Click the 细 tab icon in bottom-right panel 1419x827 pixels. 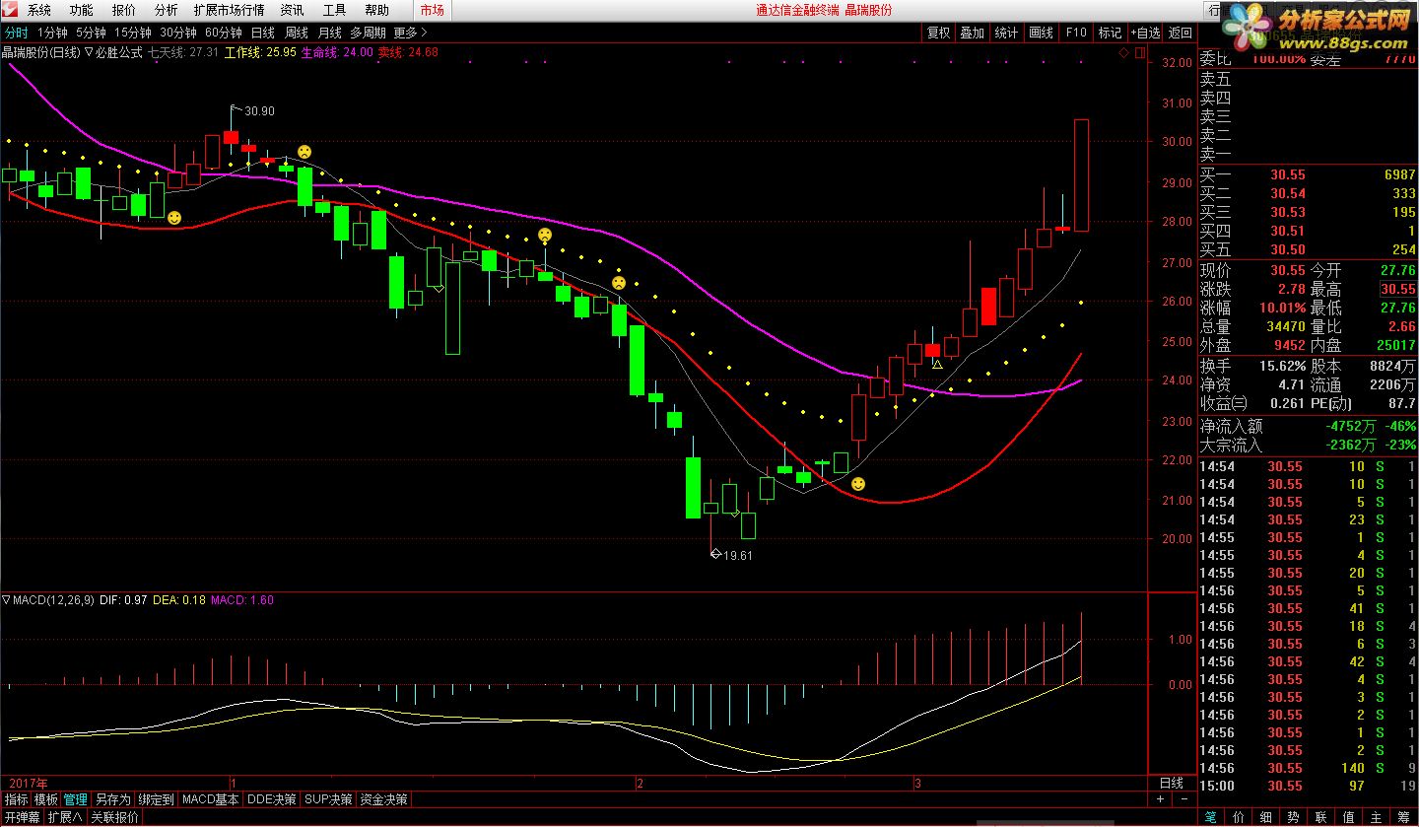click(x=1265, y=817)
